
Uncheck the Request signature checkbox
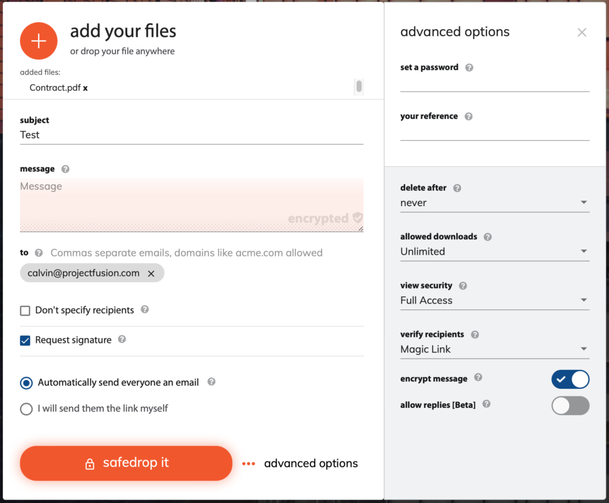click(25, 341)
